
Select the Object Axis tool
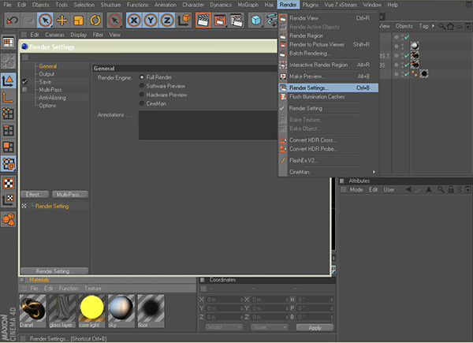pos(9,97)
